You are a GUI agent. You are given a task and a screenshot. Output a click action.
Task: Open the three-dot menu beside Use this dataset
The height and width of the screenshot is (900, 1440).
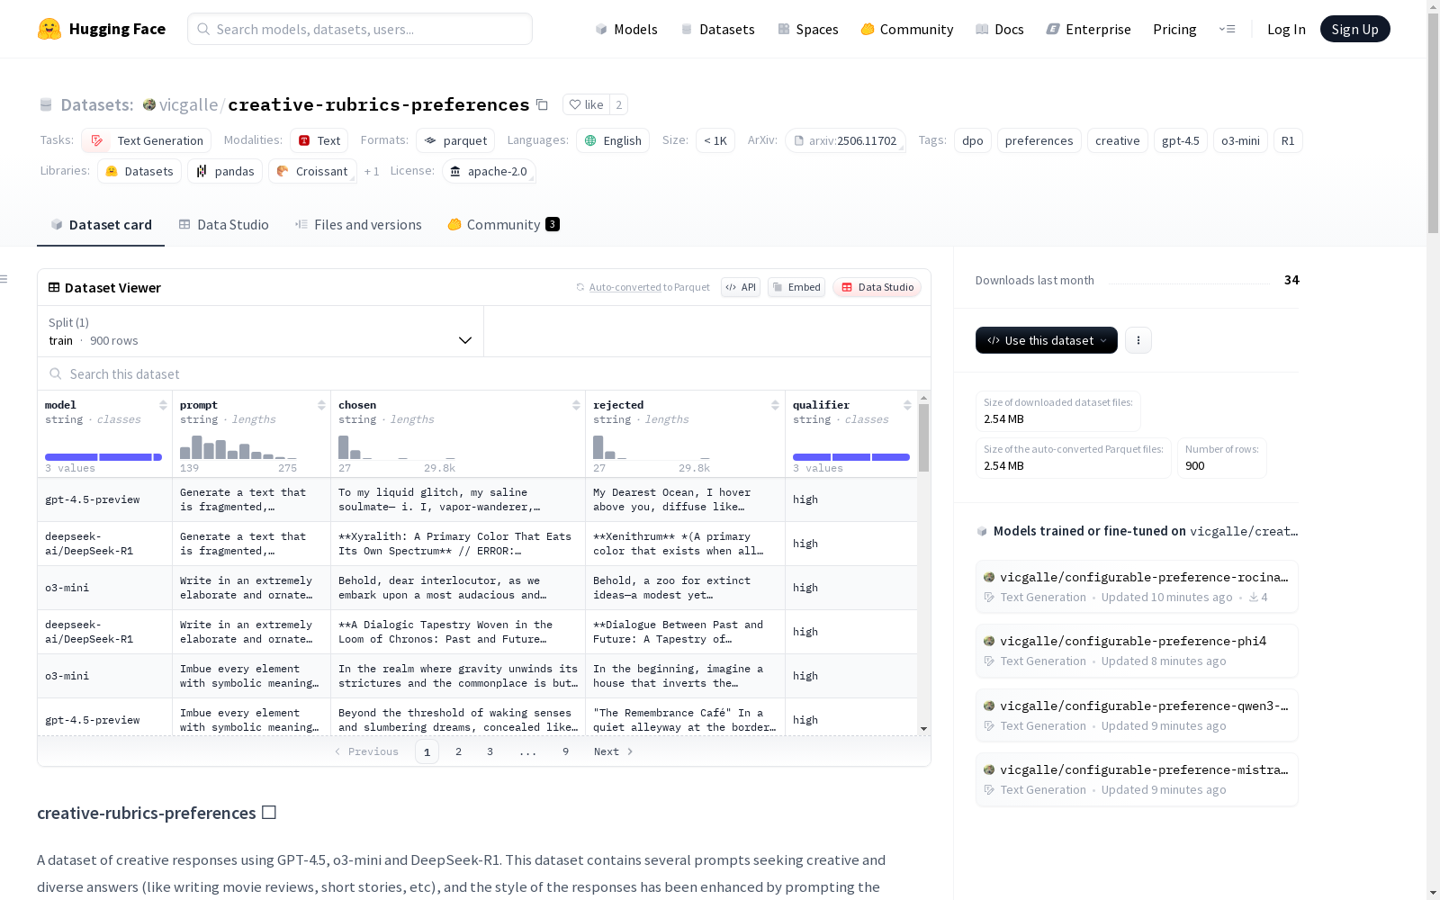[x=1138, y=340]
